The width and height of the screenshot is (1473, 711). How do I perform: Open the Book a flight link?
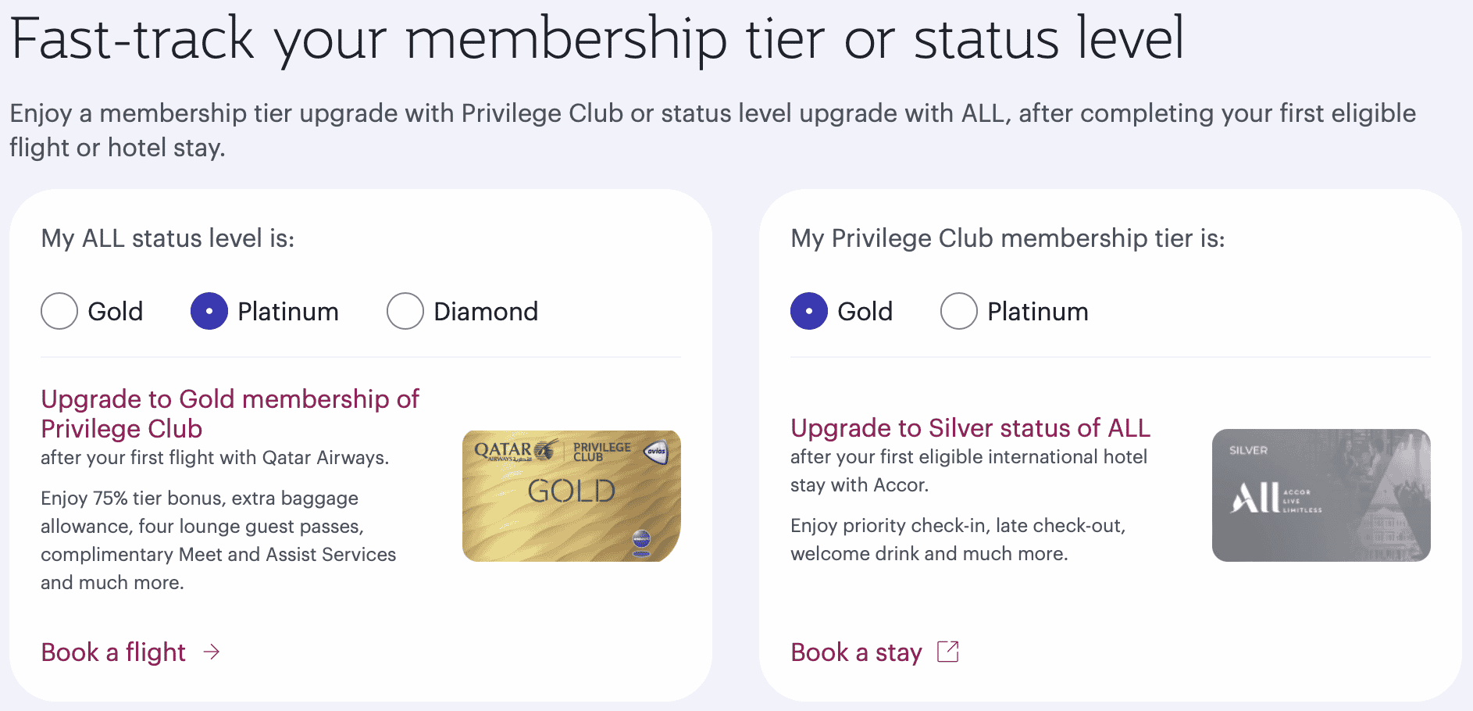pyautogui.click(x=113, y=652)
